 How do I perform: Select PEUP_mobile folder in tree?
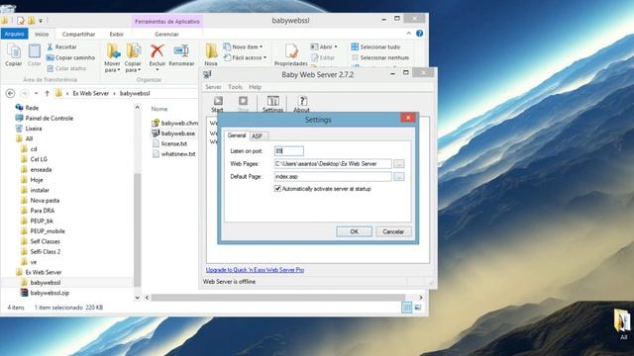click(x=43, y=231)
